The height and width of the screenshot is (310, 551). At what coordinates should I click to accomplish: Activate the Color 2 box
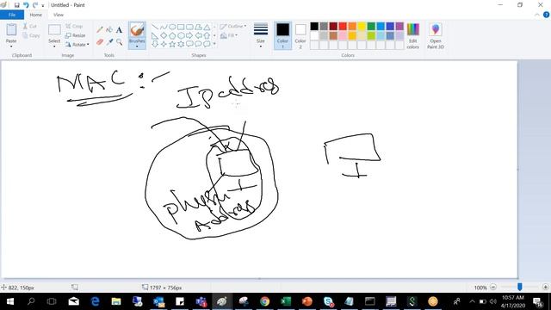click(300, 35)
